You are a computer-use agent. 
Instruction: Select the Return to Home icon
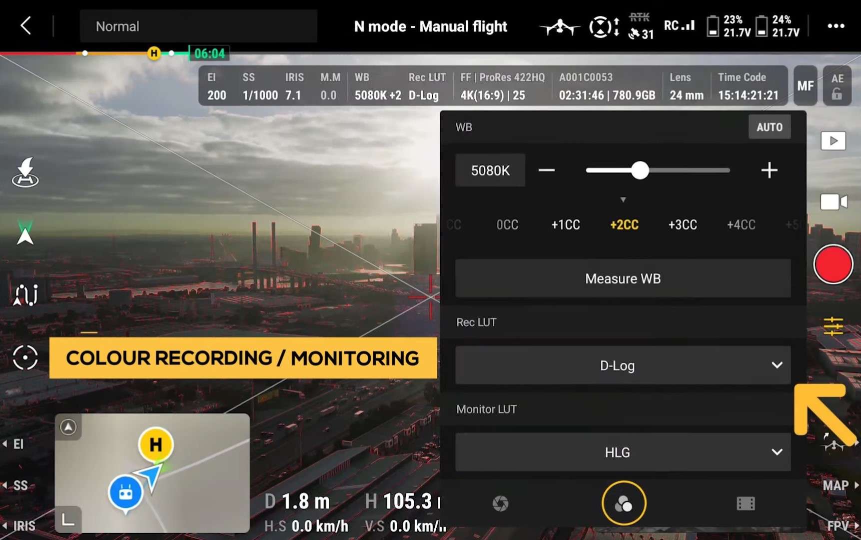(25, 172)
